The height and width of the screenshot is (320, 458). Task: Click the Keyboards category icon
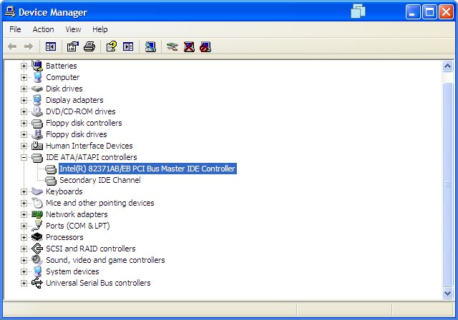(x=37, y=191)
